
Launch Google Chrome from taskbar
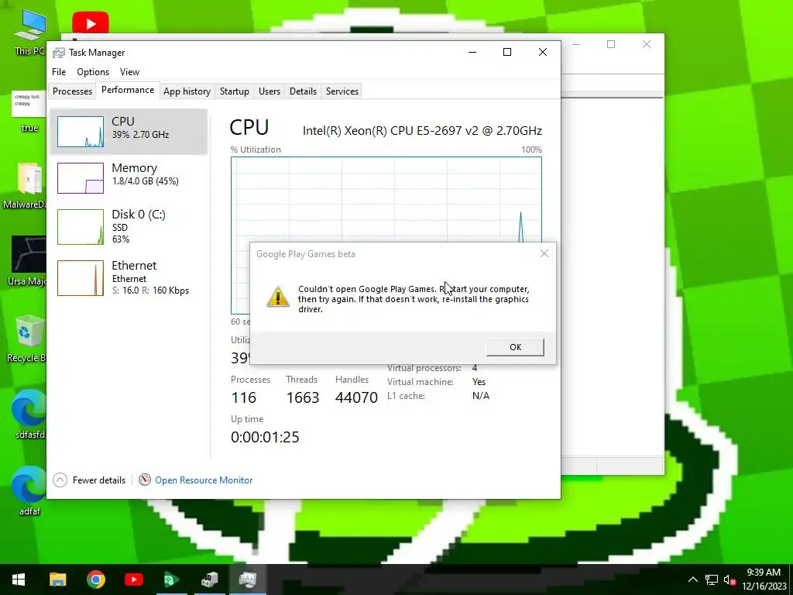(95, 580)
